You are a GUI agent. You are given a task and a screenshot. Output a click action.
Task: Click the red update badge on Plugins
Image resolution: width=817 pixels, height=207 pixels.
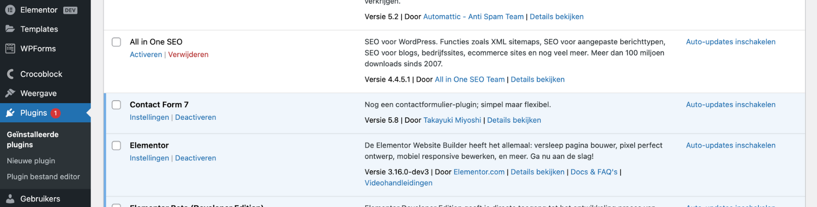(55, 113)
